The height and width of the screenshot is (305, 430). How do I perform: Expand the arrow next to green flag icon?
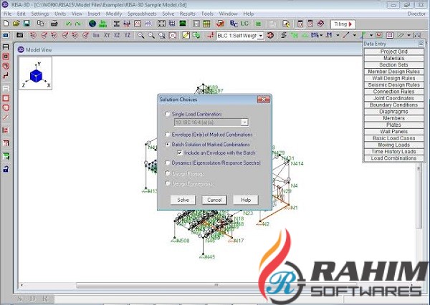(371, 35)
